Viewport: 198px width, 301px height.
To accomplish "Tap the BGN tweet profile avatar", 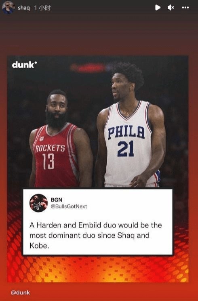I will 38,203.
